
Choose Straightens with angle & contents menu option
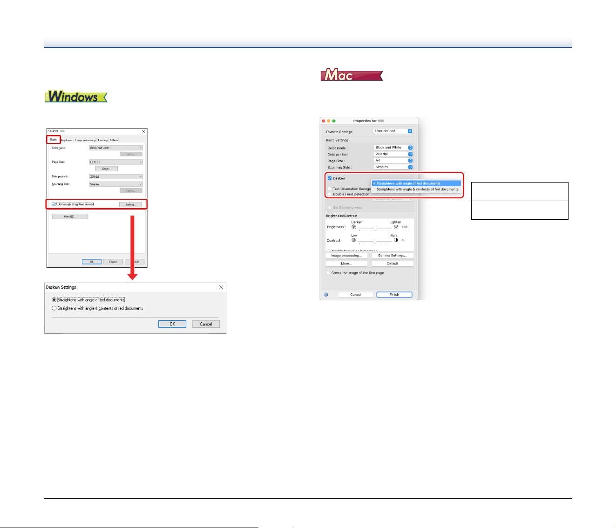pyautogui.click(x=417, y=190)
